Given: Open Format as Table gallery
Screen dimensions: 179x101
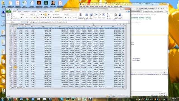Looking at the screenshot, I should (x=86, y=16).
